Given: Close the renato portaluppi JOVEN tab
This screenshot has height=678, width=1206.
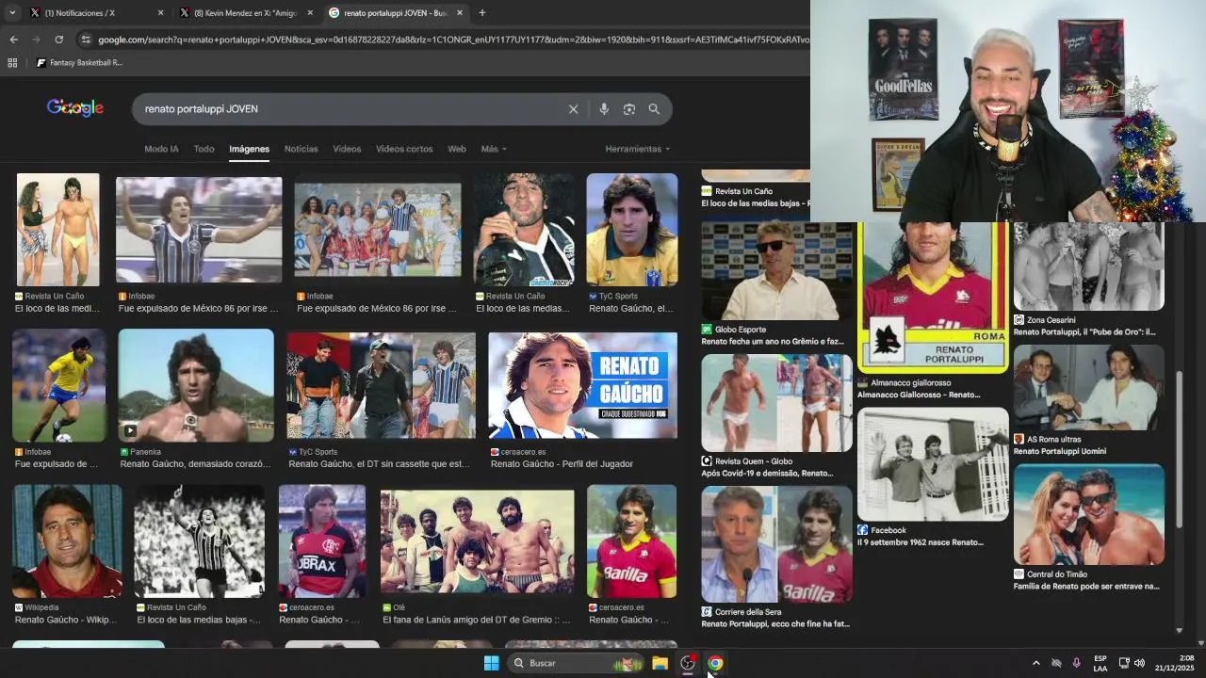Looking at the screenshot, I should [460, 13].
